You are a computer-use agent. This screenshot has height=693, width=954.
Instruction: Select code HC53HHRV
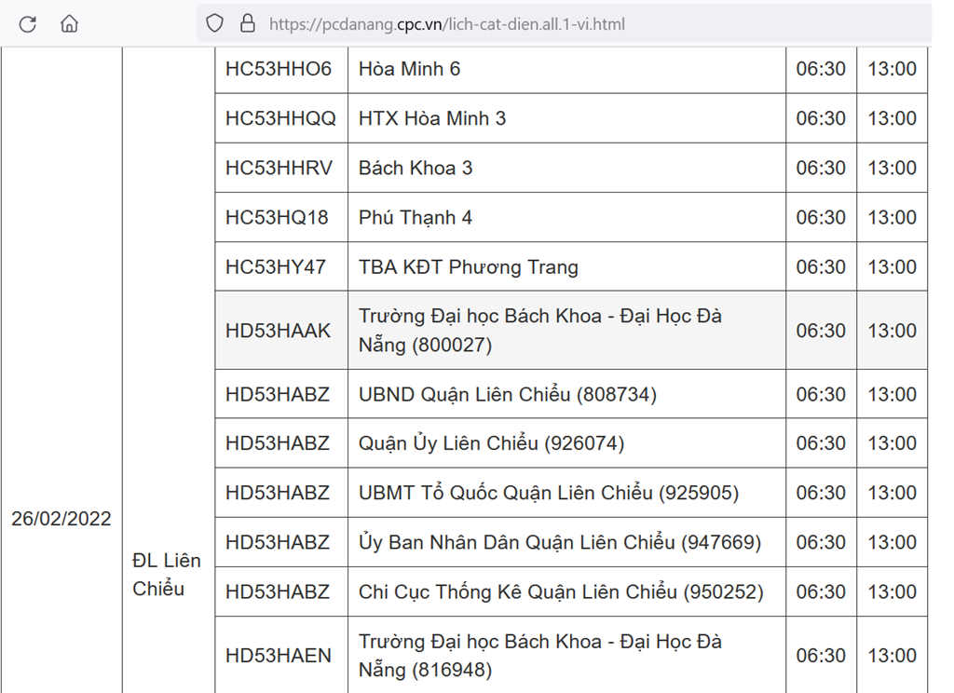point(279,168)
